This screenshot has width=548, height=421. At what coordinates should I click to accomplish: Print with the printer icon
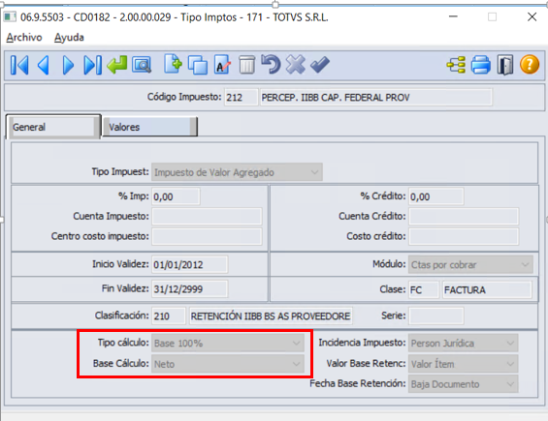coord(480,65)
